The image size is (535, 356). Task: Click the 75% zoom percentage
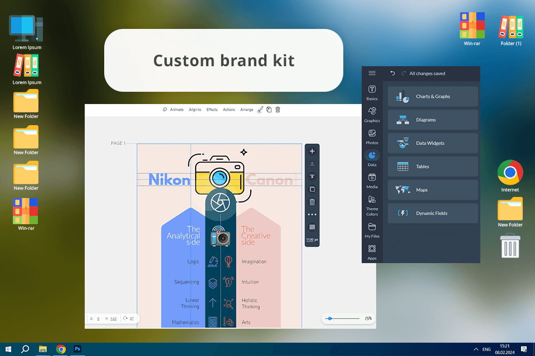368,319
